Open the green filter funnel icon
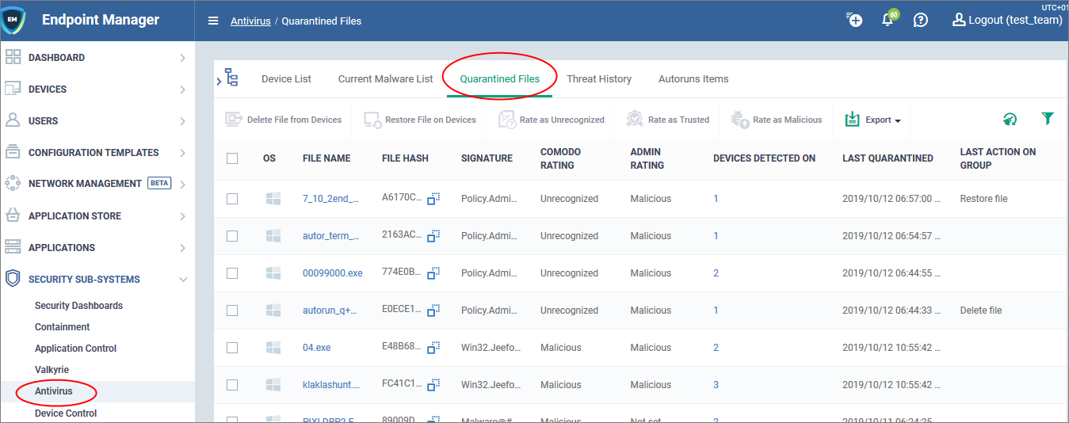The height and width of the screenshot is (423, 1069). [1048, 119]
